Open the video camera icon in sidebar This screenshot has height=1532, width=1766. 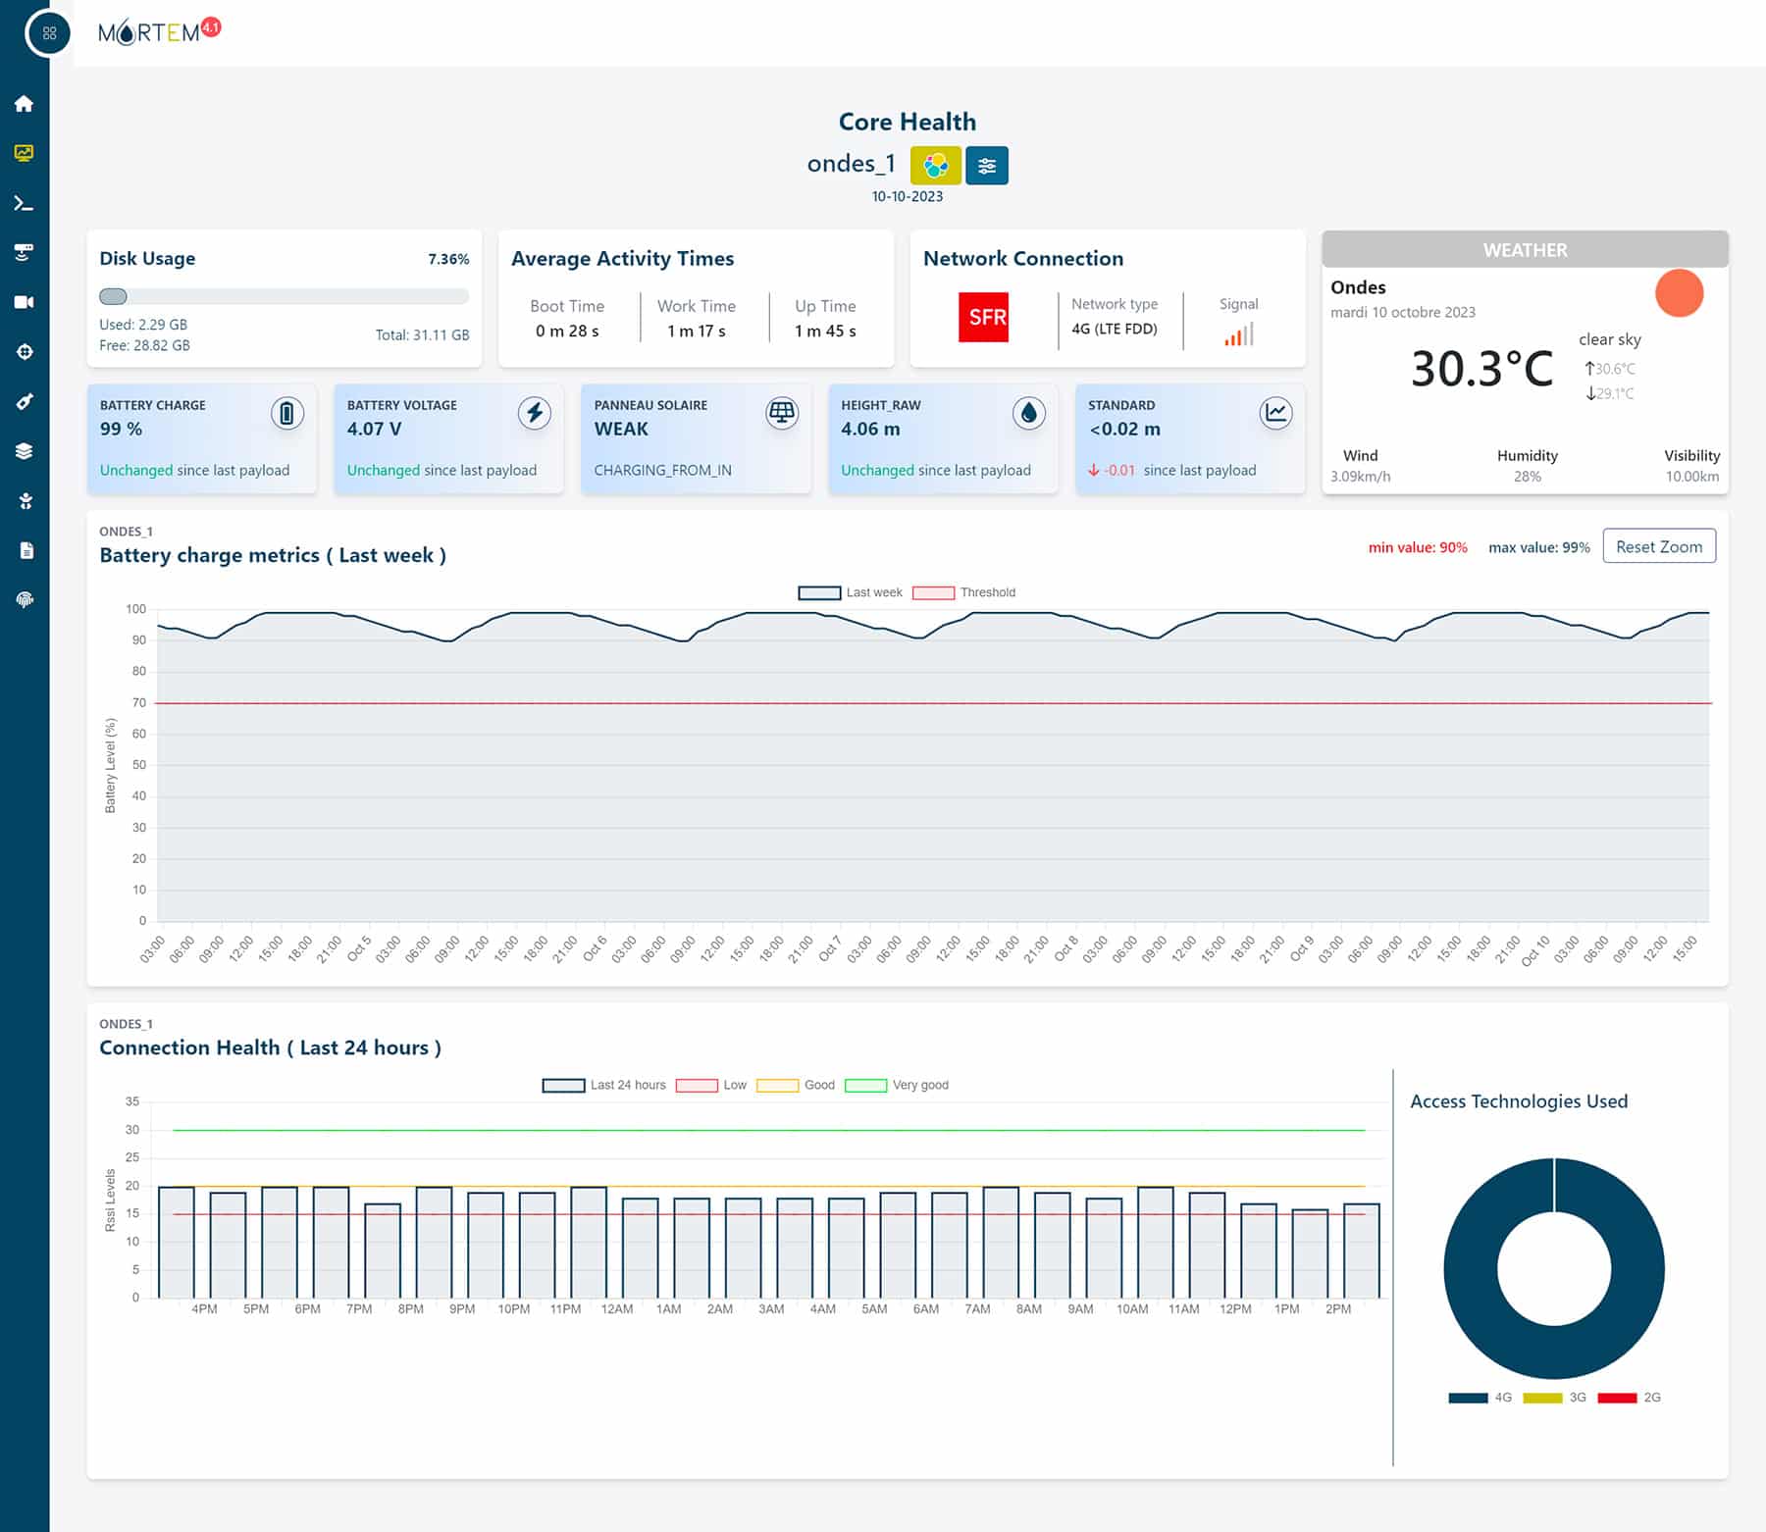tap(25, 302)
